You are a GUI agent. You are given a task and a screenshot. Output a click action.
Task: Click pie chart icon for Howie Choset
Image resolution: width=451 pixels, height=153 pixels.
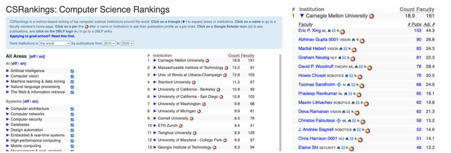click(x=360, y=76)
